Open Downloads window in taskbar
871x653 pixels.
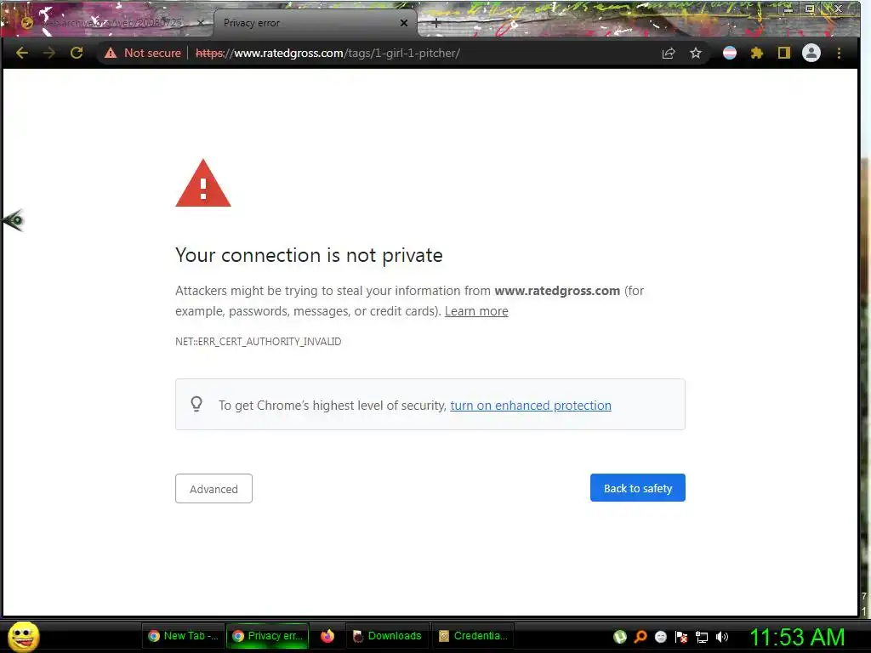(387, 636)
